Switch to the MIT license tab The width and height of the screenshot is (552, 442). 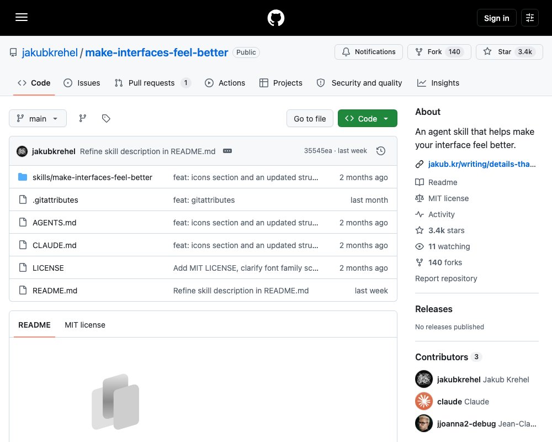[x=85, y=325]
